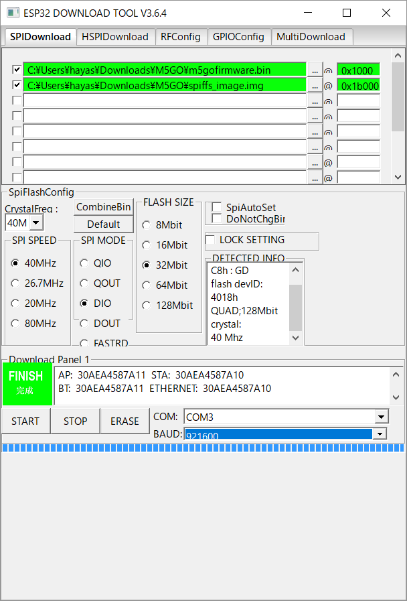Click the file list scrollbar up arrow

point(398,56)
